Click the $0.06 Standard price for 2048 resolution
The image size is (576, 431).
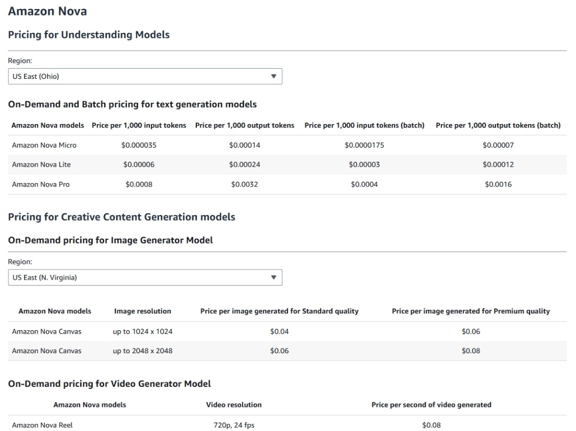point(279,351)
